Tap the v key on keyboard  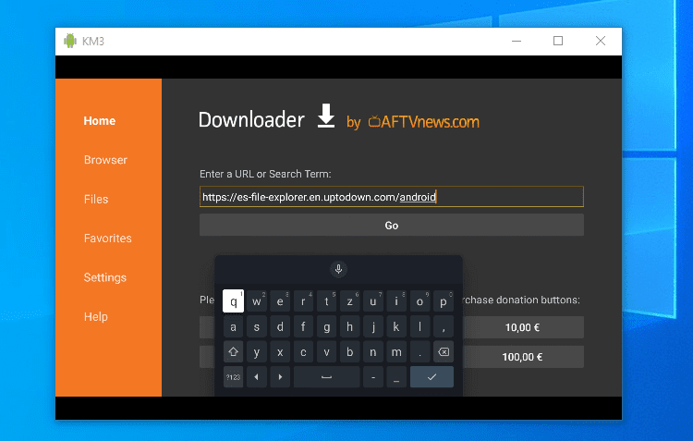point(326,352)
